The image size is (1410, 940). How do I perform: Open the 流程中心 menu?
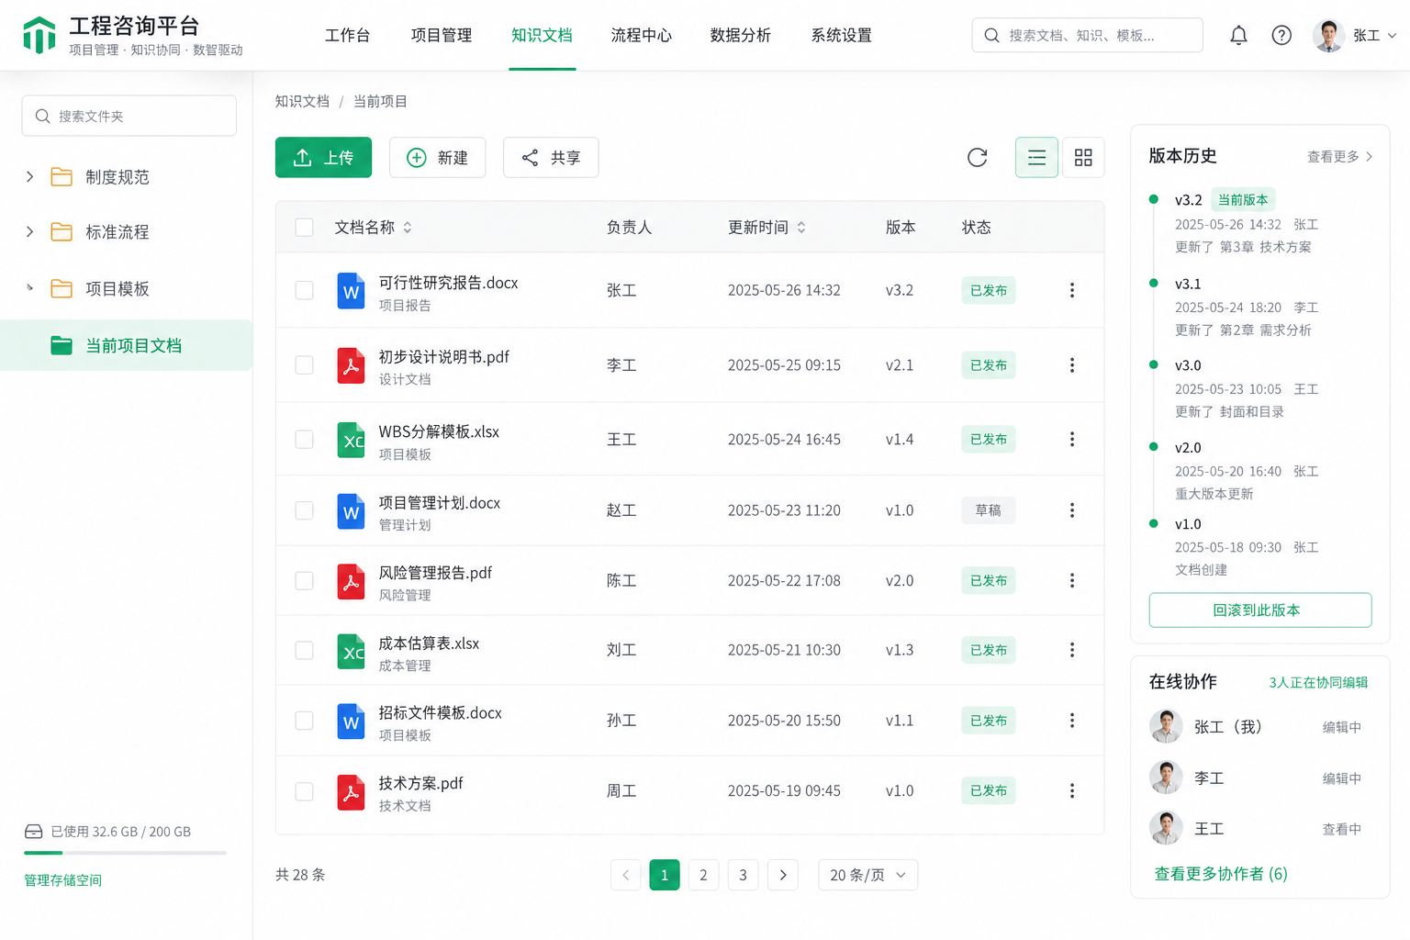pos(642,35)
